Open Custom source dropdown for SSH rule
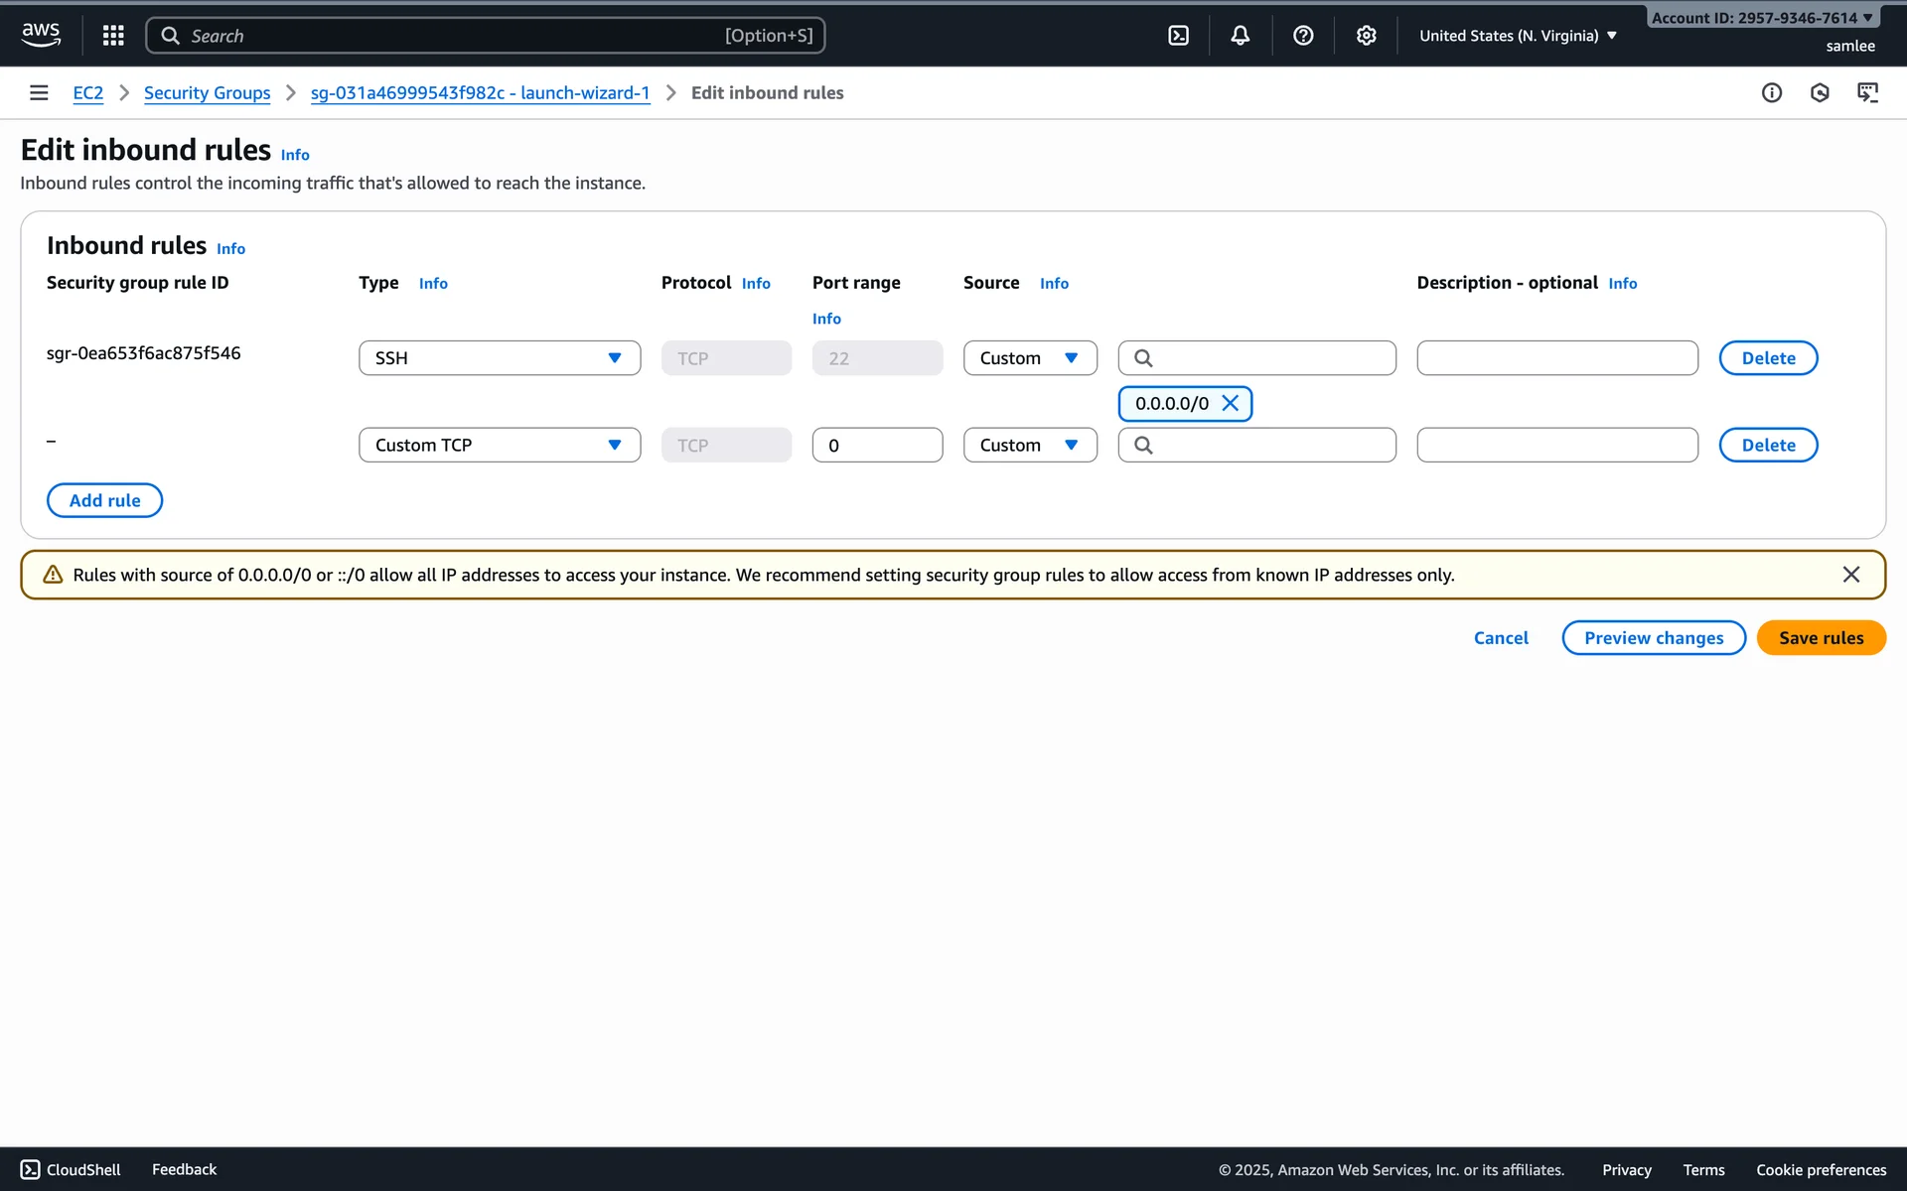 (1029, 358)
